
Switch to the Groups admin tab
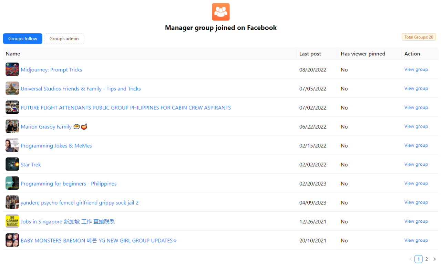[x=64, y=38]
